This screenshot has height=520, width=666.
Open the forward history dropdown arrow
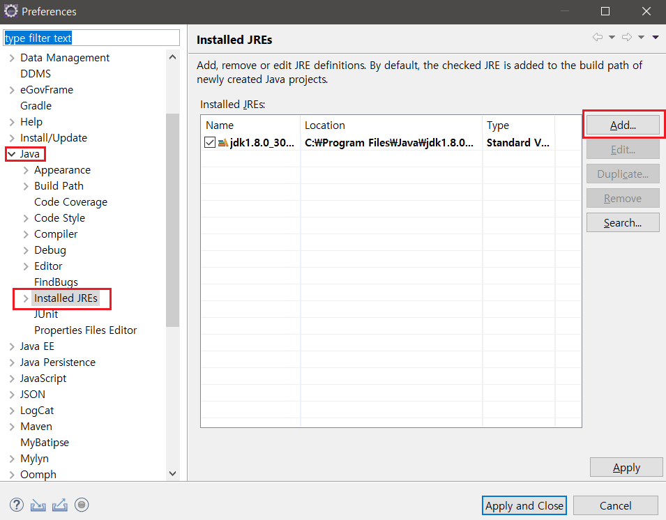click(641, 38)
